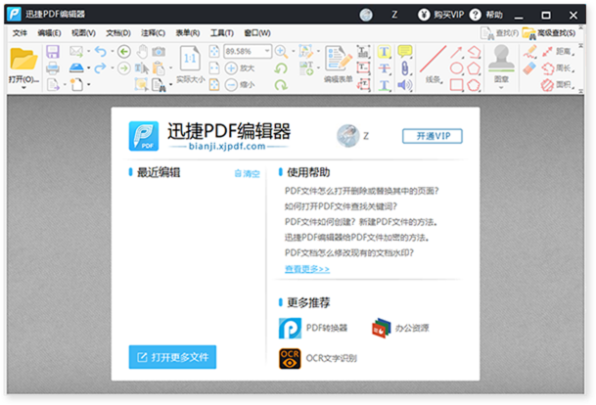Expand the arrow under 打开(O)
Image resolution: width=596 pixels, height=405 pixels.
pyautogui.click(x=23, y=88)
